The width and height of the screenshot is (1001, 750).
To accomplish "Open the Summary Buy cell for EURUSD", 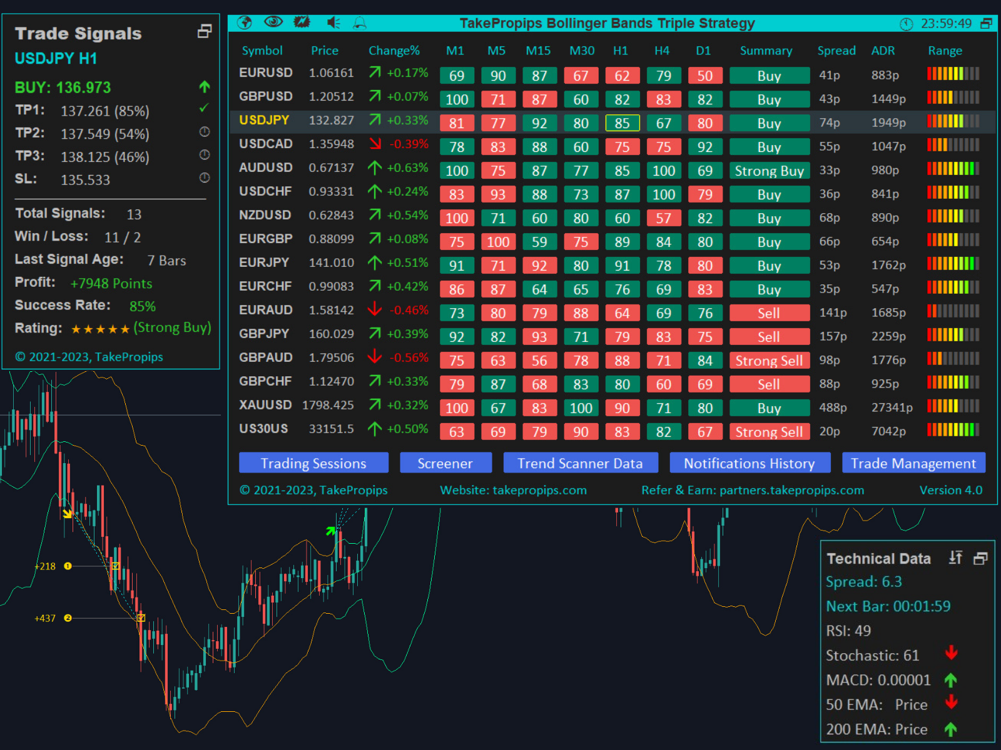I will click(x=769, y=75).
